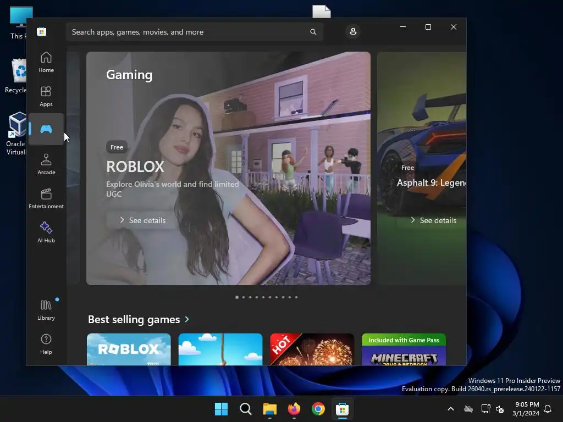Open the Home section in Microsoft Store
563x422 pixels.
[46, 62]
